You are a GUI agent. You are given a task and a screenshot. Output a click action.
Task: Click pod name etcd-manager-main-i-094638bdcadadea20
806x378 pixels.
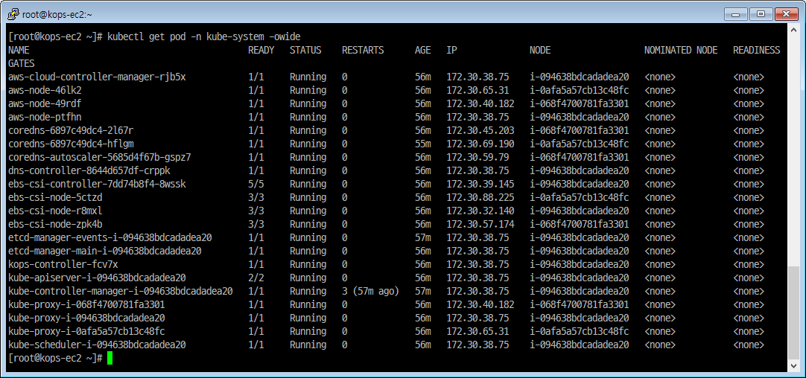(x=105, y=251)
